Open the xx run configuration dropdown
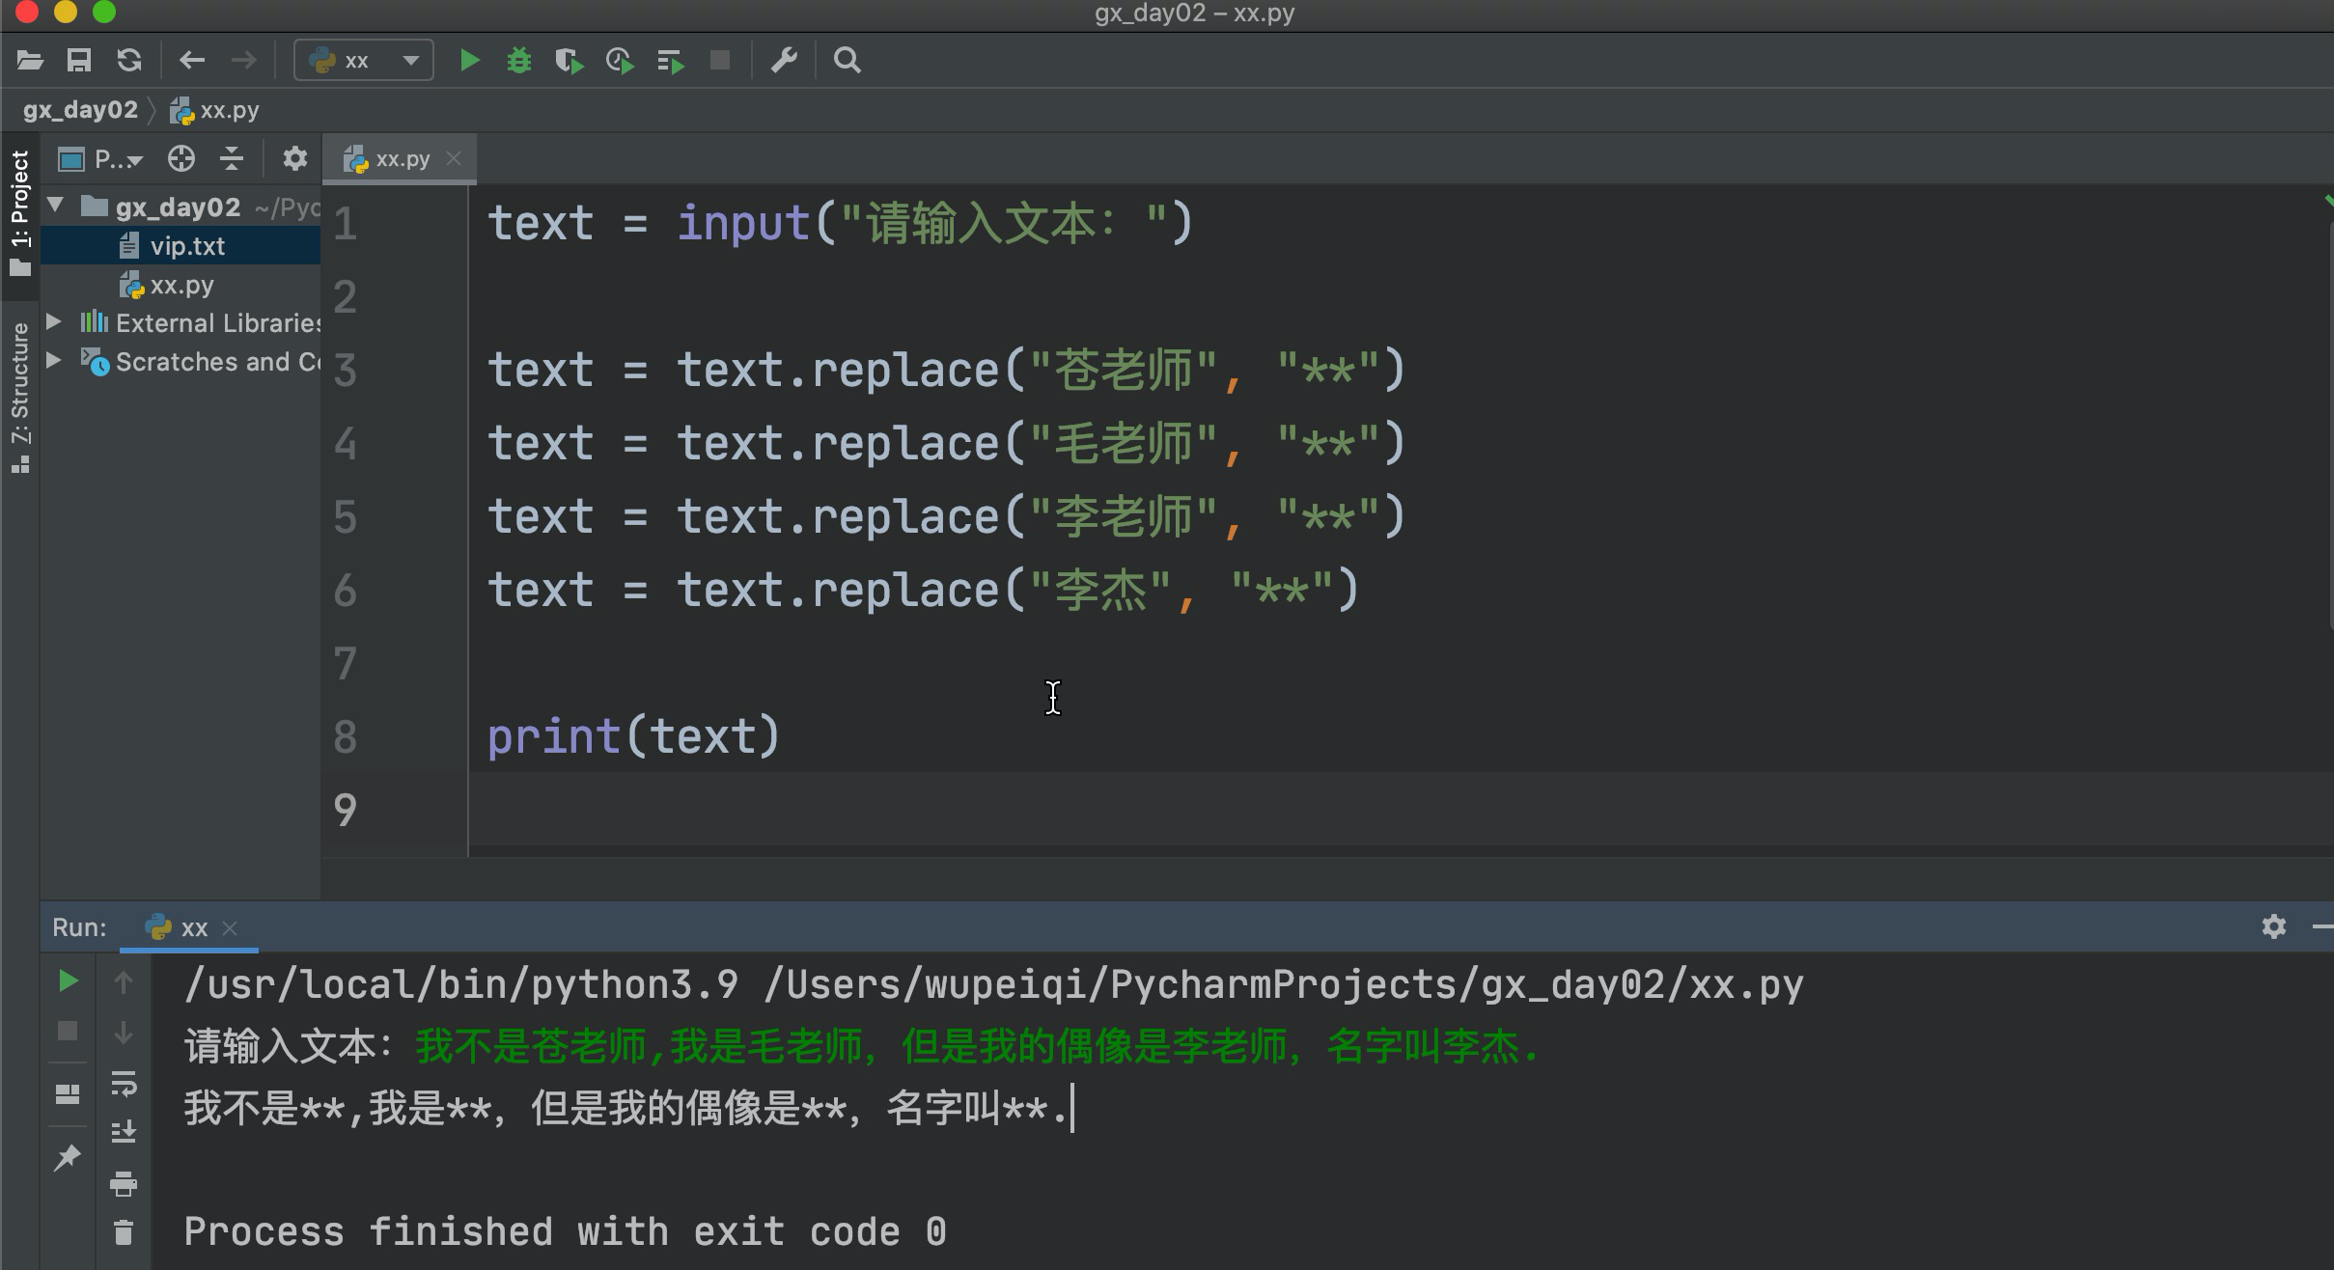Viewport: 2334px width, 1270px height. (x=364, y=61)
